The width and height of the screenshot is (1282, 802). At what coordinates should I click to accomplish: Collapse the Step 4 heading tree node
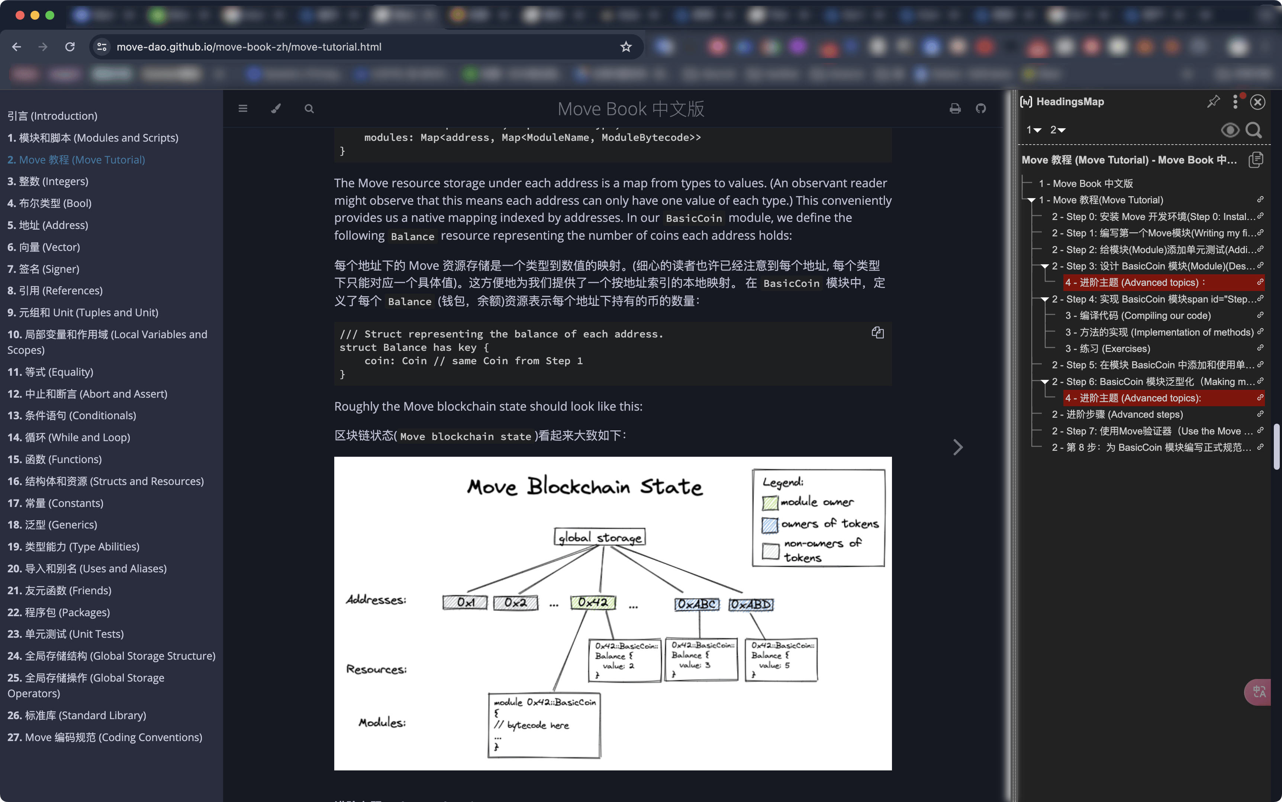coord(1045,299)
